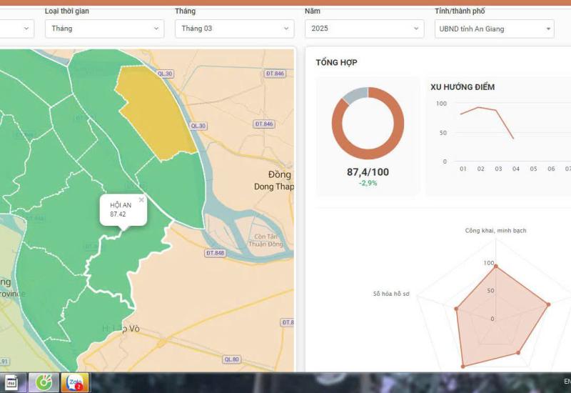The width and height of the screenshot is (571, 393).
Task: Click the Công khai, minh bạch radar label
Action: pos(495,230)
